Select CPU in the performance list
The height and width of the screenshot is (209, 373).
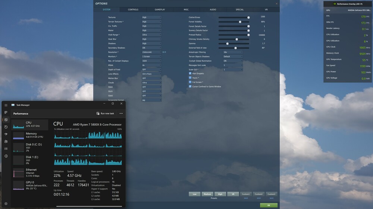pos(30,124)
